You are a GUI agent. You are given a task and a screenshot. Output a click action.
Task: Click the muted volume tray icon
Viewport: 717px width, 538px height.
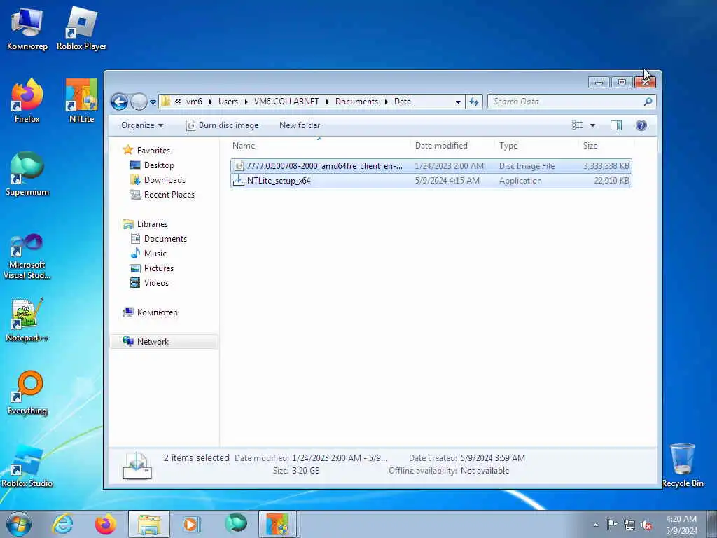coord(646,525)
